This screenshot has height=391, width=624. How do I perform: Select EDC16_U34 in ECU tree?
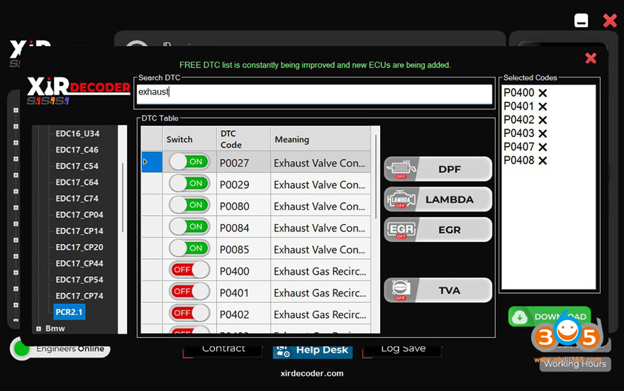point(77,134)
